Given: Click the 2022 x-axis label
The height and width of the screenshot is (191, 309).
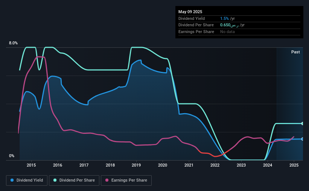Looking at the screenshot, I should click(215, 165).
